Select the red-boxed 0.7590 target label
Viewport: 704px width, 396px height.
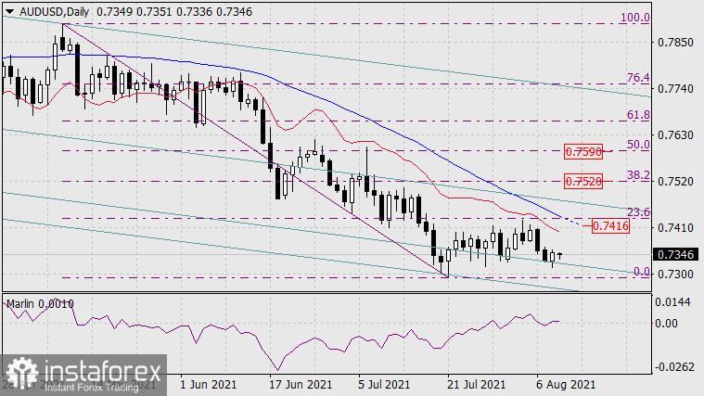pyautogui.click(x=582, y=150)
